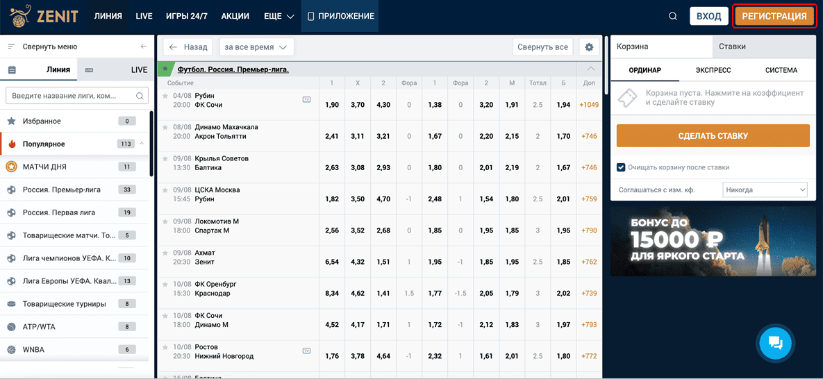The height and width of the screenshot is (379, 823).
Task: Star the Динамо Махачкала match as favorite
Action: point(165,127)
